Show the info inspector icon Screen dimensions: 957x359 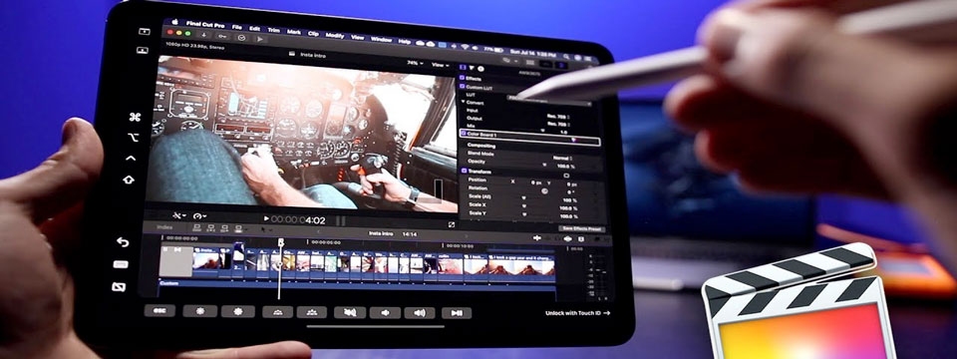coord(480,69)
